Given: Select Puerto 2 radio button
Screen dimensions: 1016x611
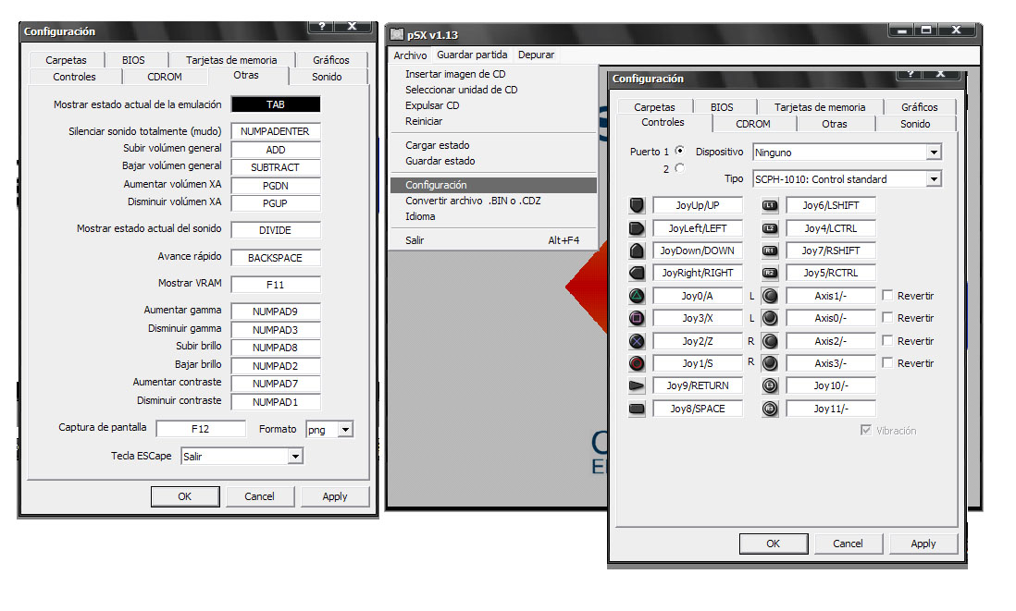Looking at the screenshot, I should pos(679,167).
